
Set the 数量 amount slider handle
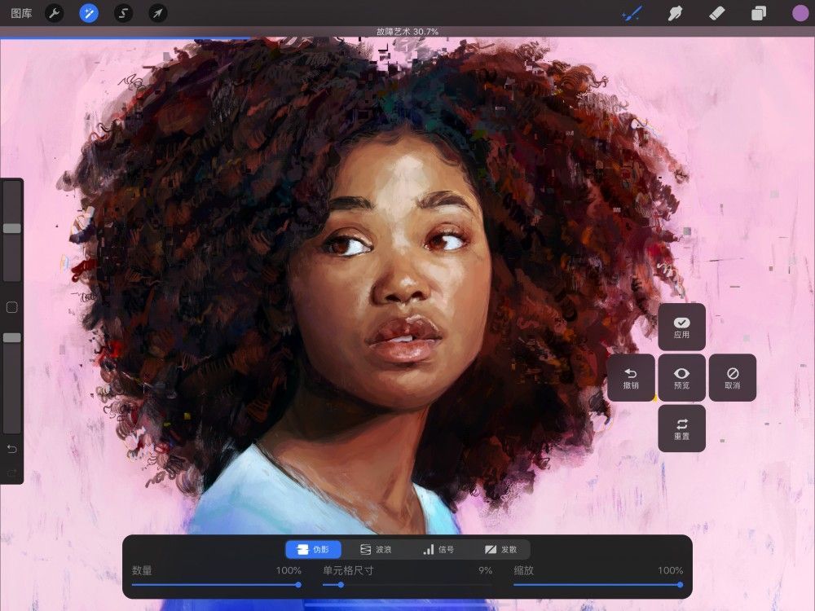pyautogui.click(x=299, y=583)
